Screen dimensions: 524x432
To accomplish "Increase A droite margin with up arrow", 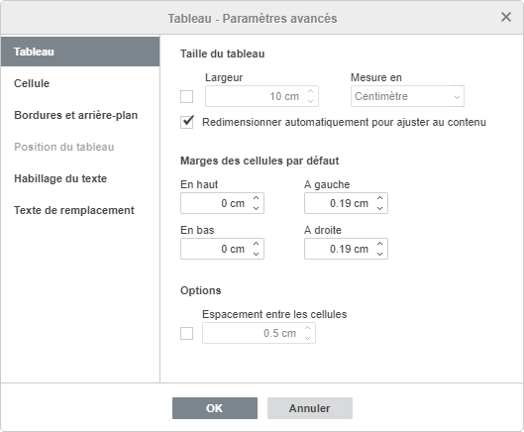I will pyautogui.click(x=380, y=244).
